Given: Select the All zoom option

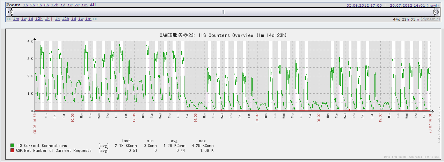Looking at the screenshot, I should click(x=93, y=5).
